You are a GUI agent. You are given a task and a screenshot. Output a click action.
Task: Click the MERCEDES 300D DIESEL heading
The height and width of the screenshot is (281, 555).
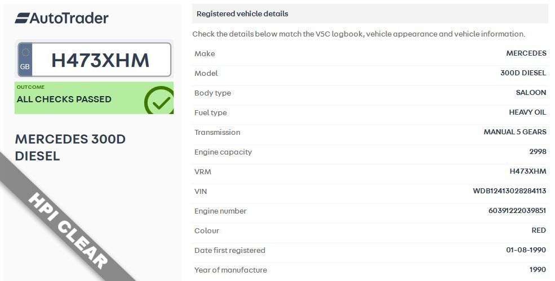70,147
